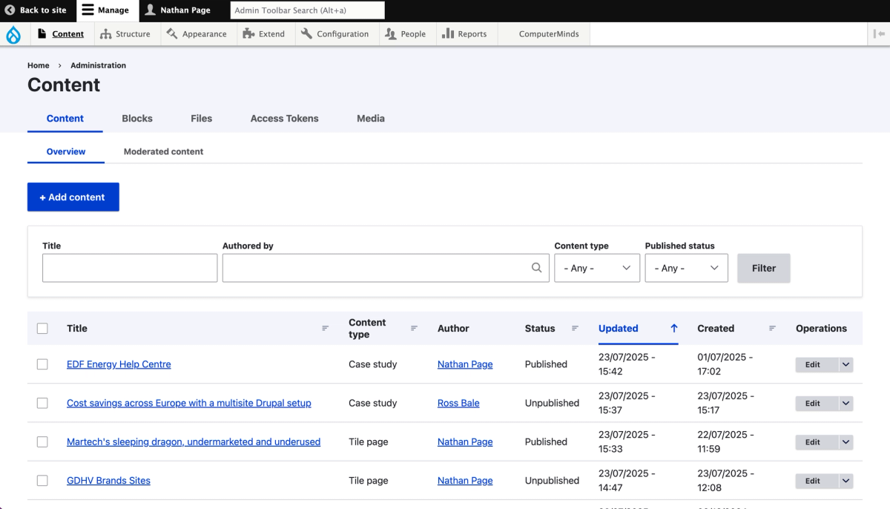Click sort icon next to Status header
The image size is (890, 509).
tap(575, 328)
